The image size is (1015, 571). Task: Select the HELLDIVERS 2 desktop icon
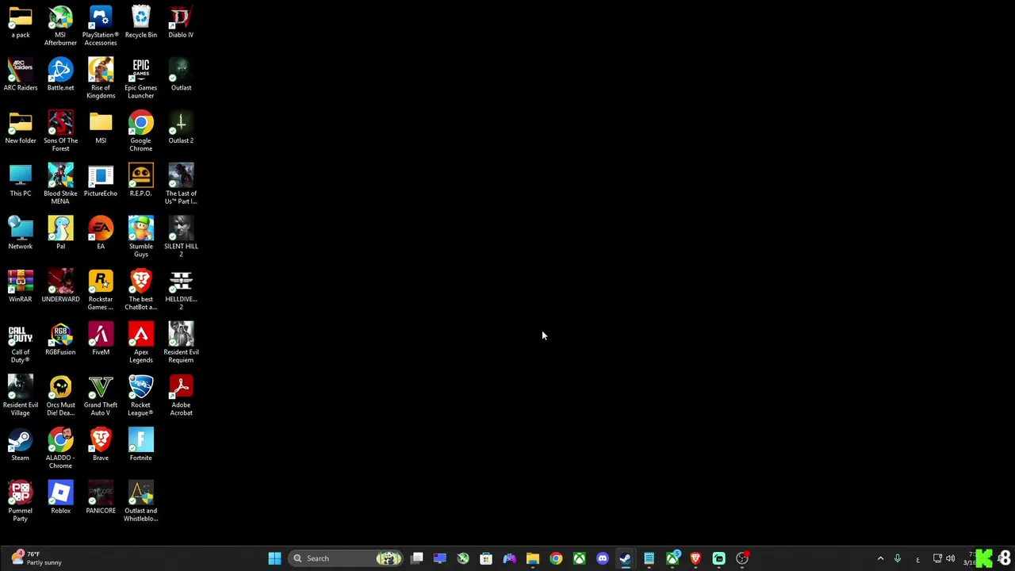click(181, 290)
